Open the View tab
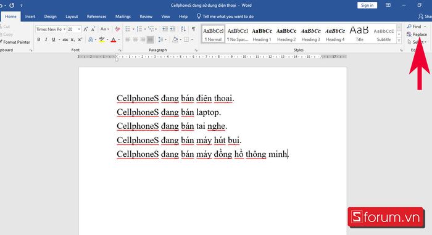 pos(165,17)
